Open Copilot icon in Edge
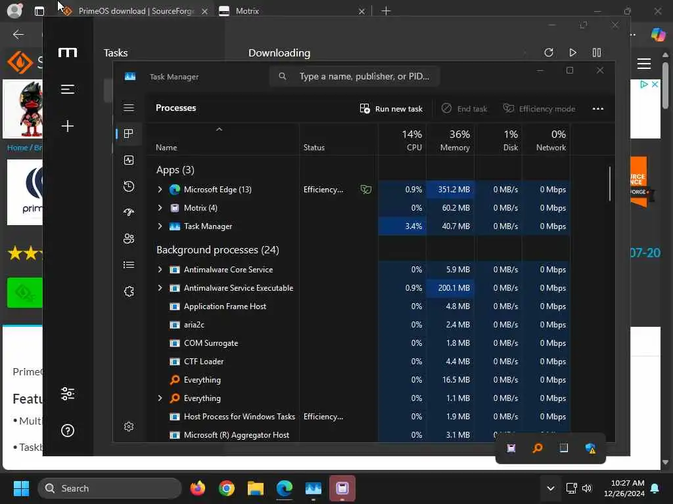 (657, 34)
